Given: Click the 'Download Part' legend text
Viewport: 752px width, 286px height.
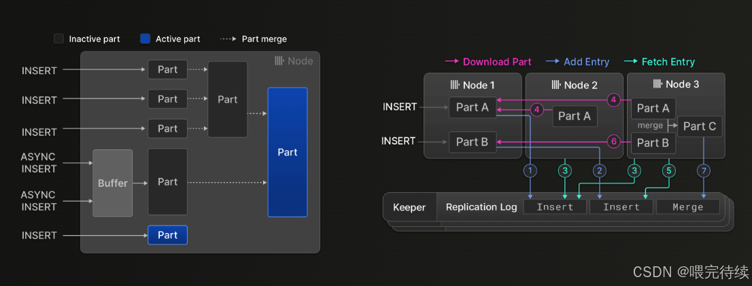Looking at the screenshot, I should click(x=497, y=62).
